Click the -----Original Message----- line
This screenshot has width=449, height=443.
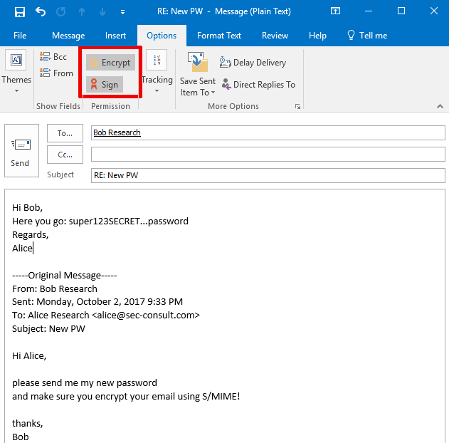[x=65, y=276]
